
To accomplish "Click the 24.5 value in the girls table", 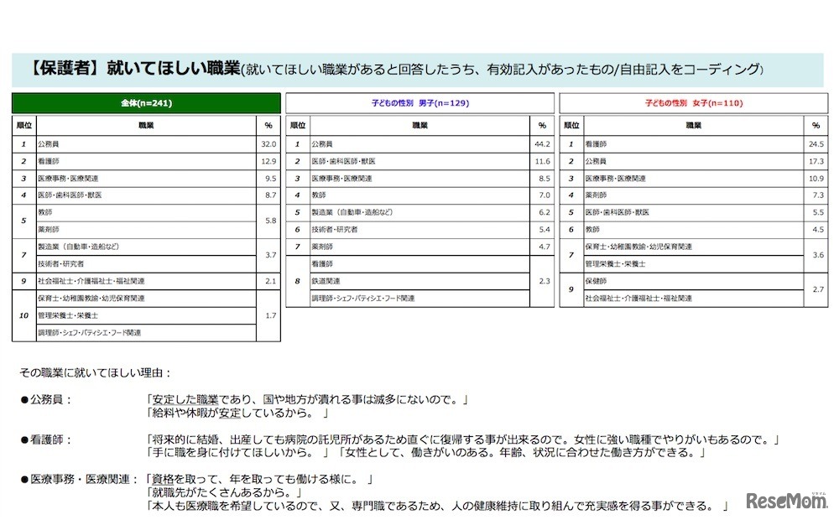I will tap(816, 144).
